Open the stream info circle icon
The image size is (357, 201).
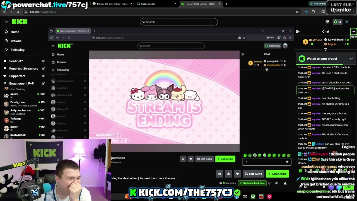pyautogui.click(x=269, y=183)
